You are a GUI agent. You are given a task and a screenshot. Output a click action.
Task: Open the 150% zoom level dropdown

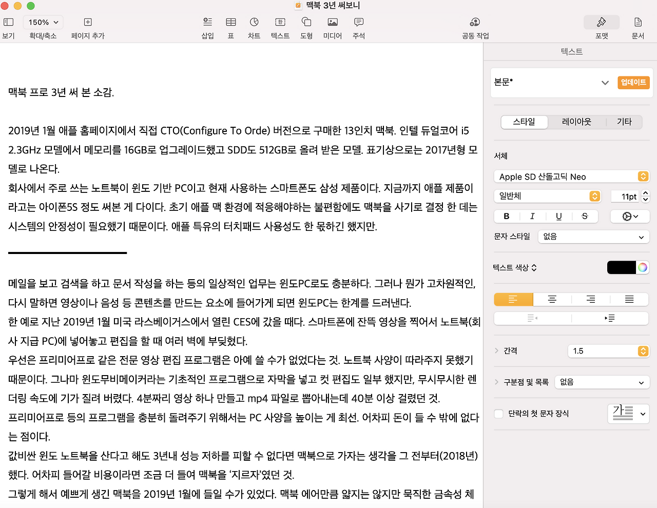(43, 22)
